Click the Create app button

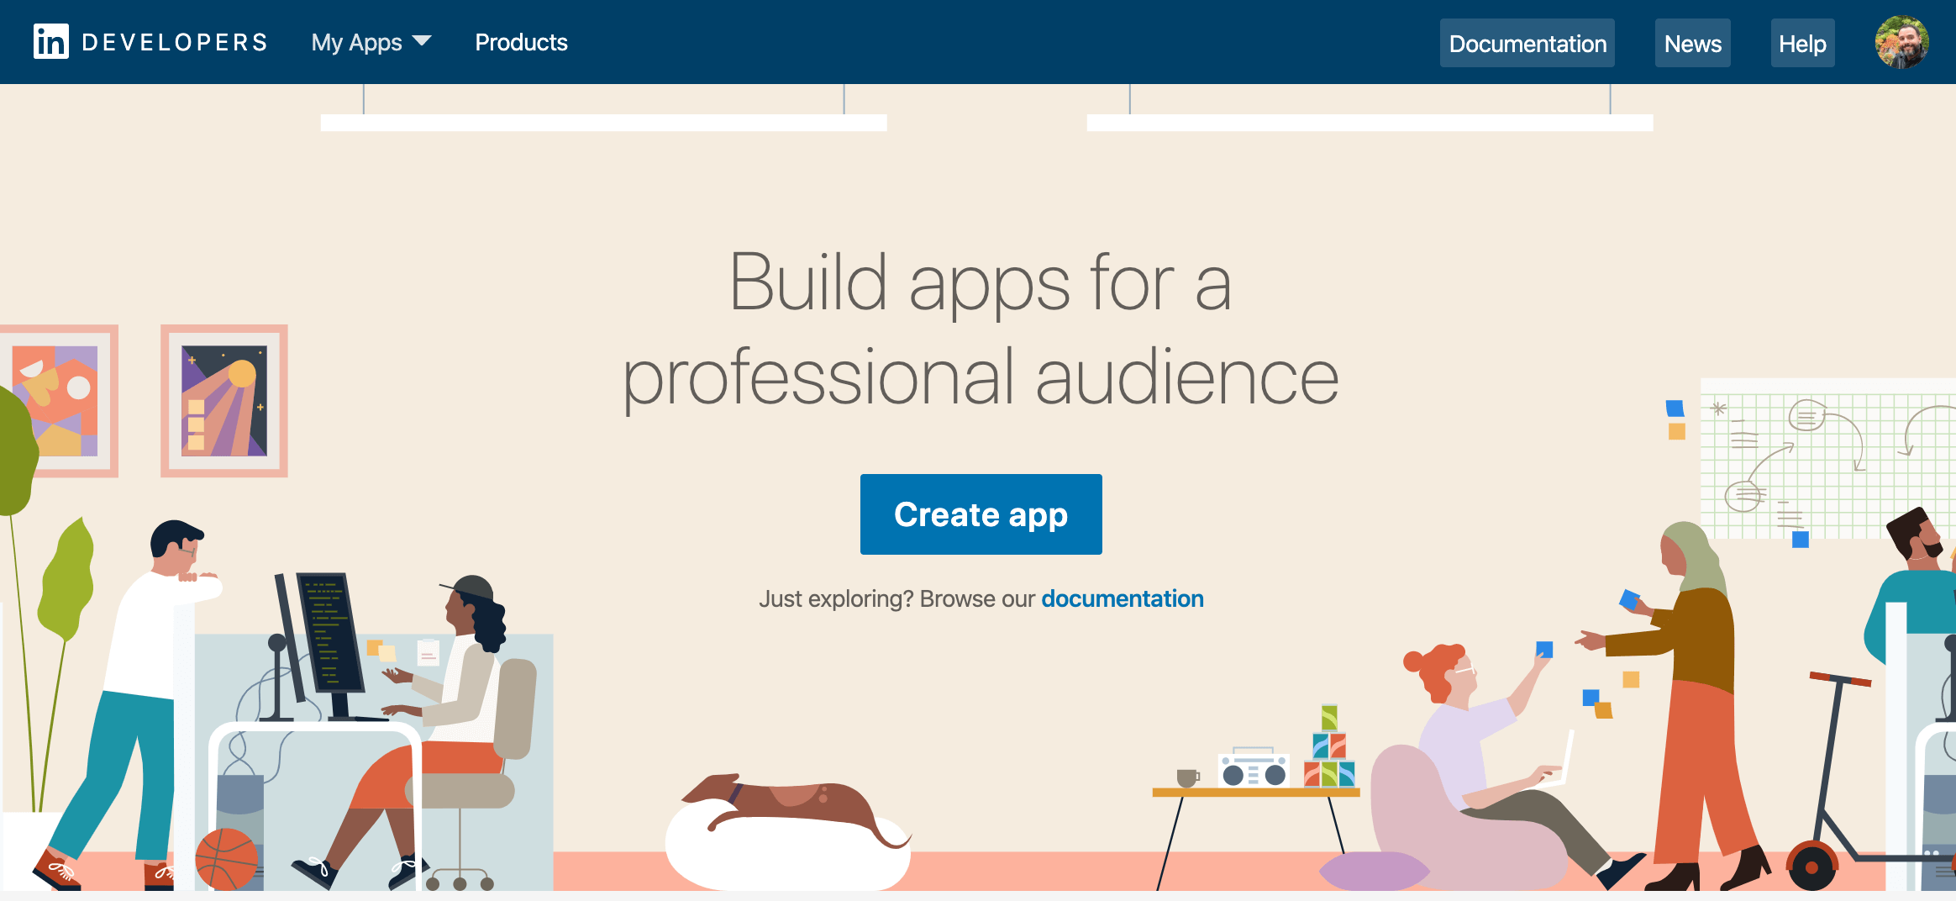pyautogui.click(x=981, y=514)
